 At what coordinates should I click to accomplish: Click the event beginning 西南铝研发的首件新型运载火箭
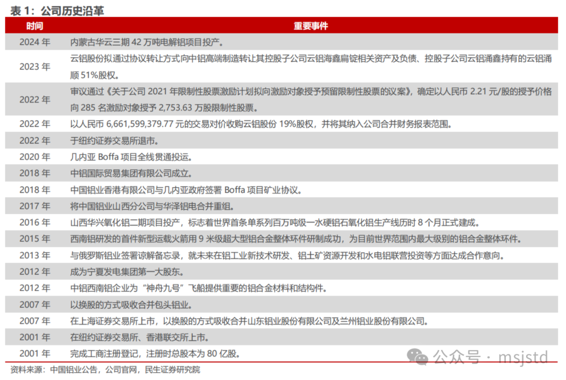pyautogui.click(x=296, y=239)
